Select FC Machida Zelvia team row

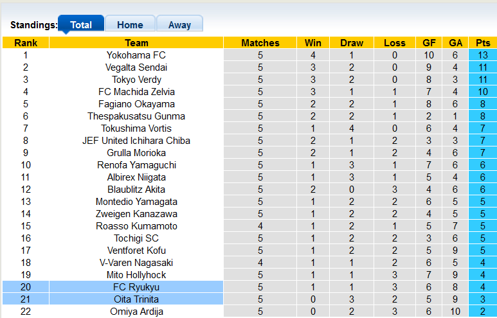click(136, 92)
